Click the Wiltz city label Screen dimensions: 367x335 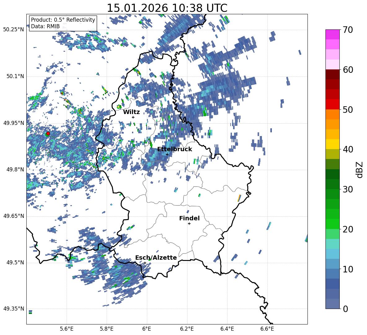tap(131, 112)
